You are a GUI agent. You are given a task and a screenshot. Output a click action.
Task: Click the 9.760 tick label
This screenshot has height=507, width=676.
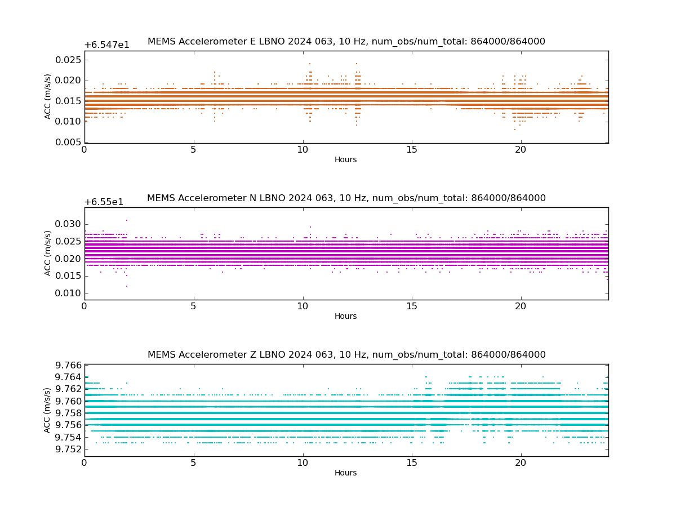click(68, 401)
